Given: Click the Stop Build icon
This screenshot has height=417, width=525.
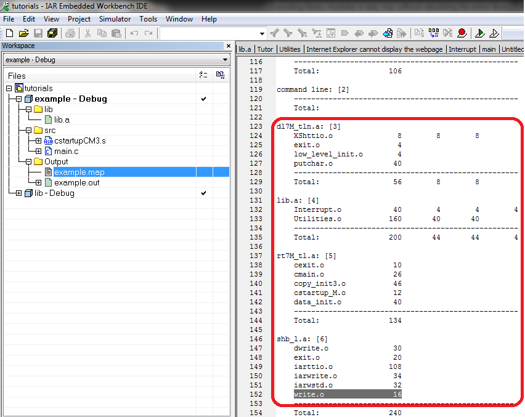Looking at the screenshot, I should [x=447, y=33].
